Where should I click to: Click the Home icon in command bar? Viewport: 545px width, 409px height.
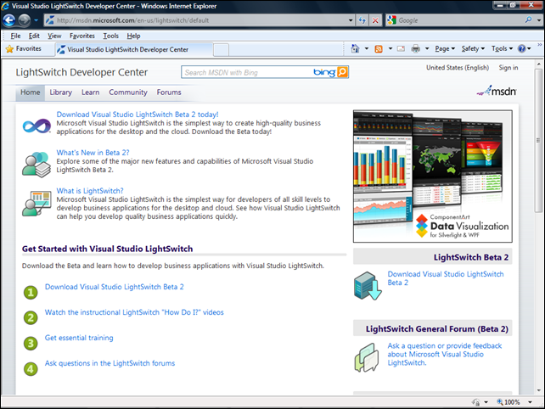point(355,48)
